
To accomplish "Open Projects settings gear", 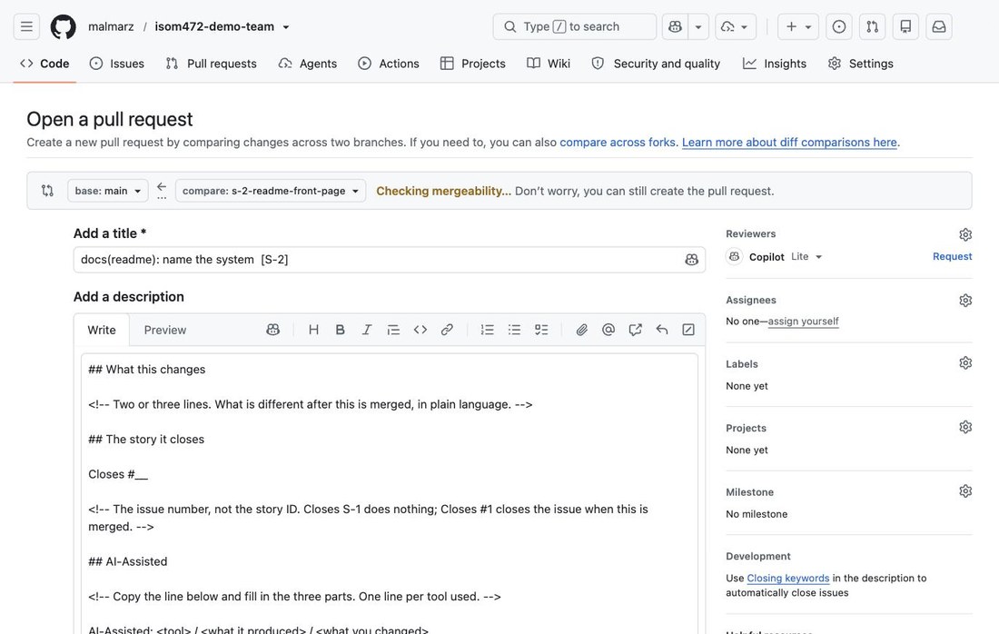I will coord(965,427).
